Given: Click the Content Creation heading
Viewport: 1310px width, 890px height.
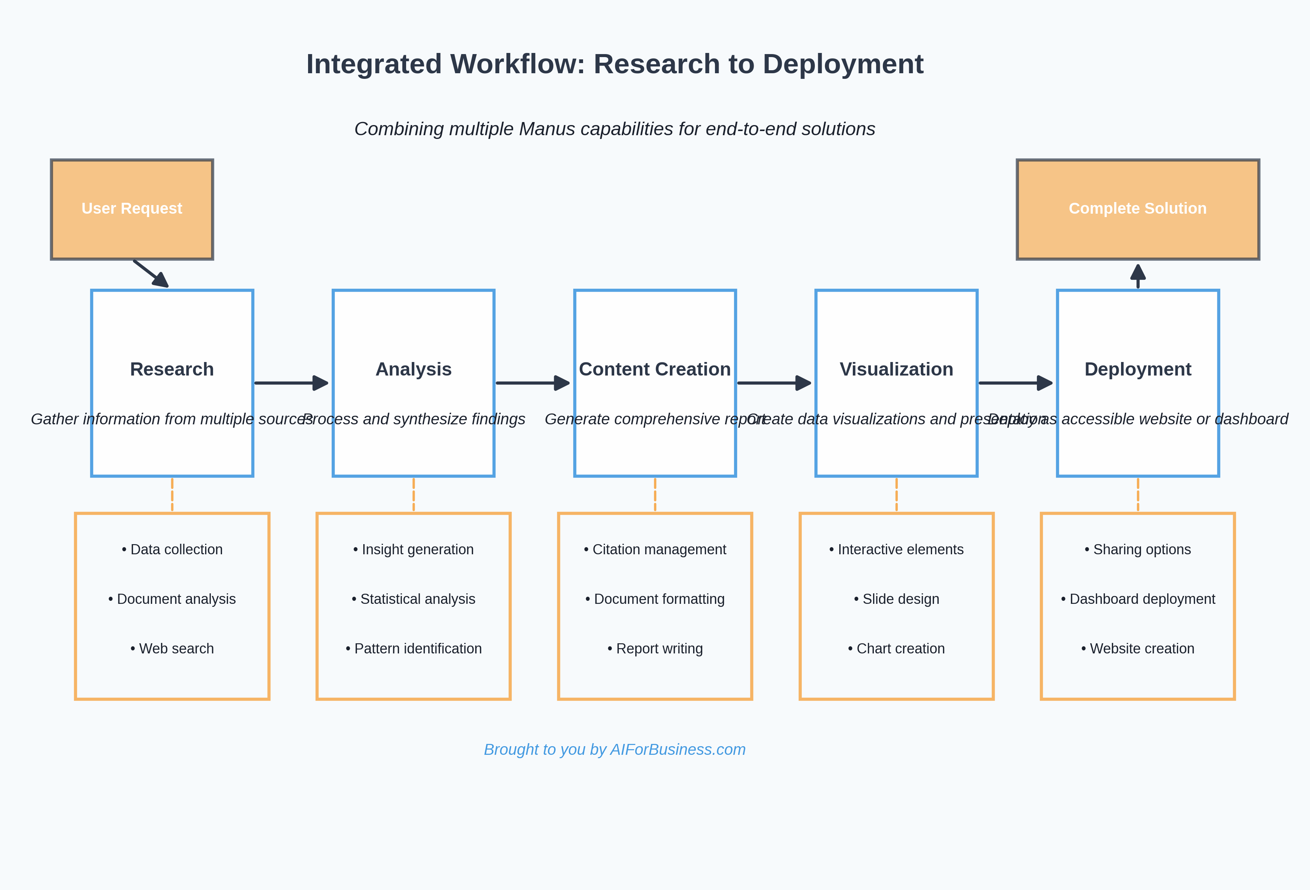Looking at the screenshot, I should 654,369.
